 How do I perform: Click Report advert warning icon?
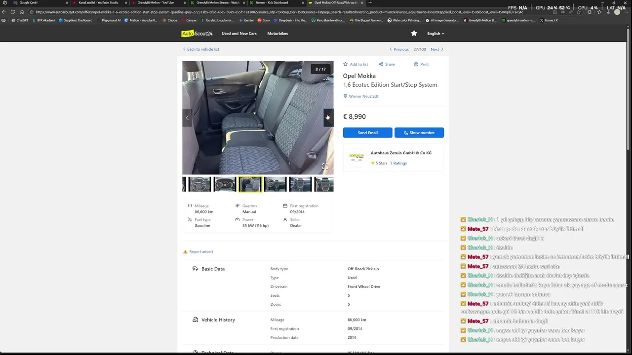coord(185,251)
